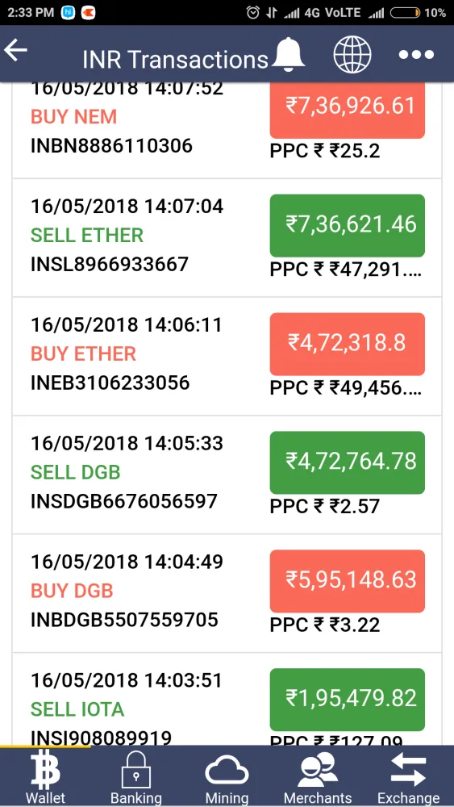Select the Wallet bitcoin icon
Image resolution: width=454 pixels, height=807 pixels.
[46, 770]
